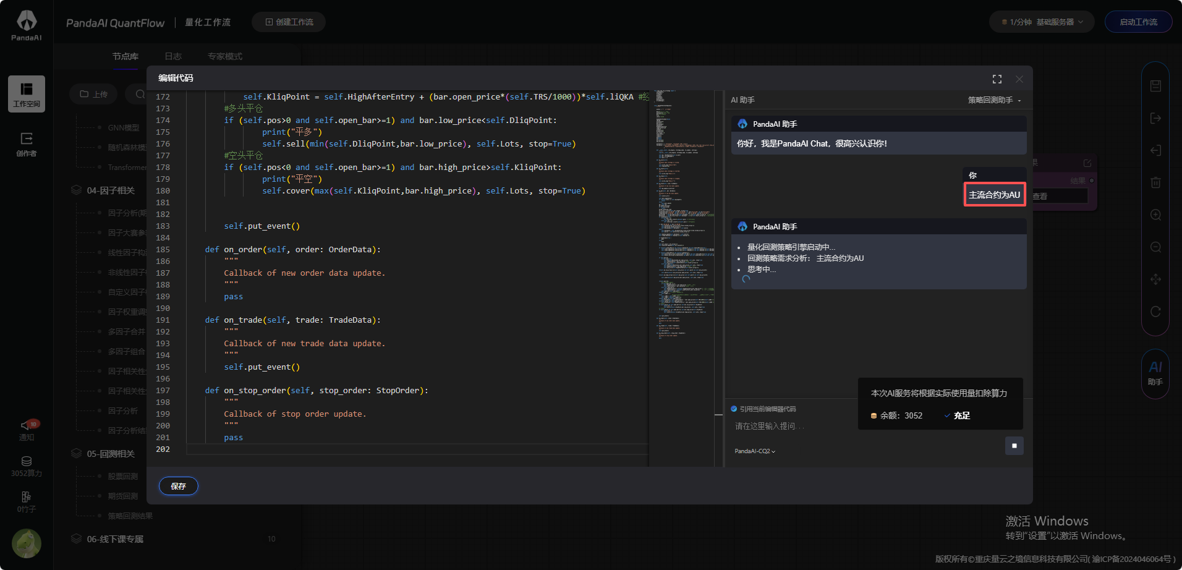This screenshot has height=570, width=1182.
Task: Click the 查看 button on the node
Action: 1060,196
